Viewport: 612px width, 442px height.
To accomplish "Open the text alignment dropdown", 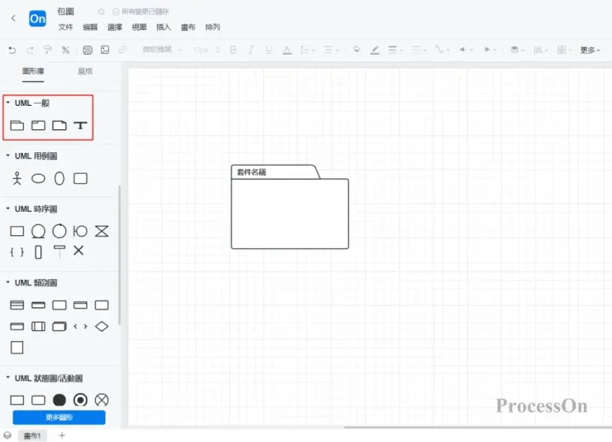I will point(332,50).
